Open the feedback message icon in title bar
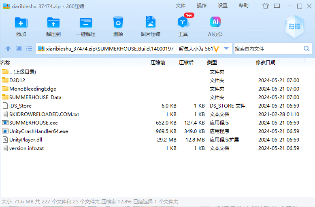 277,6
